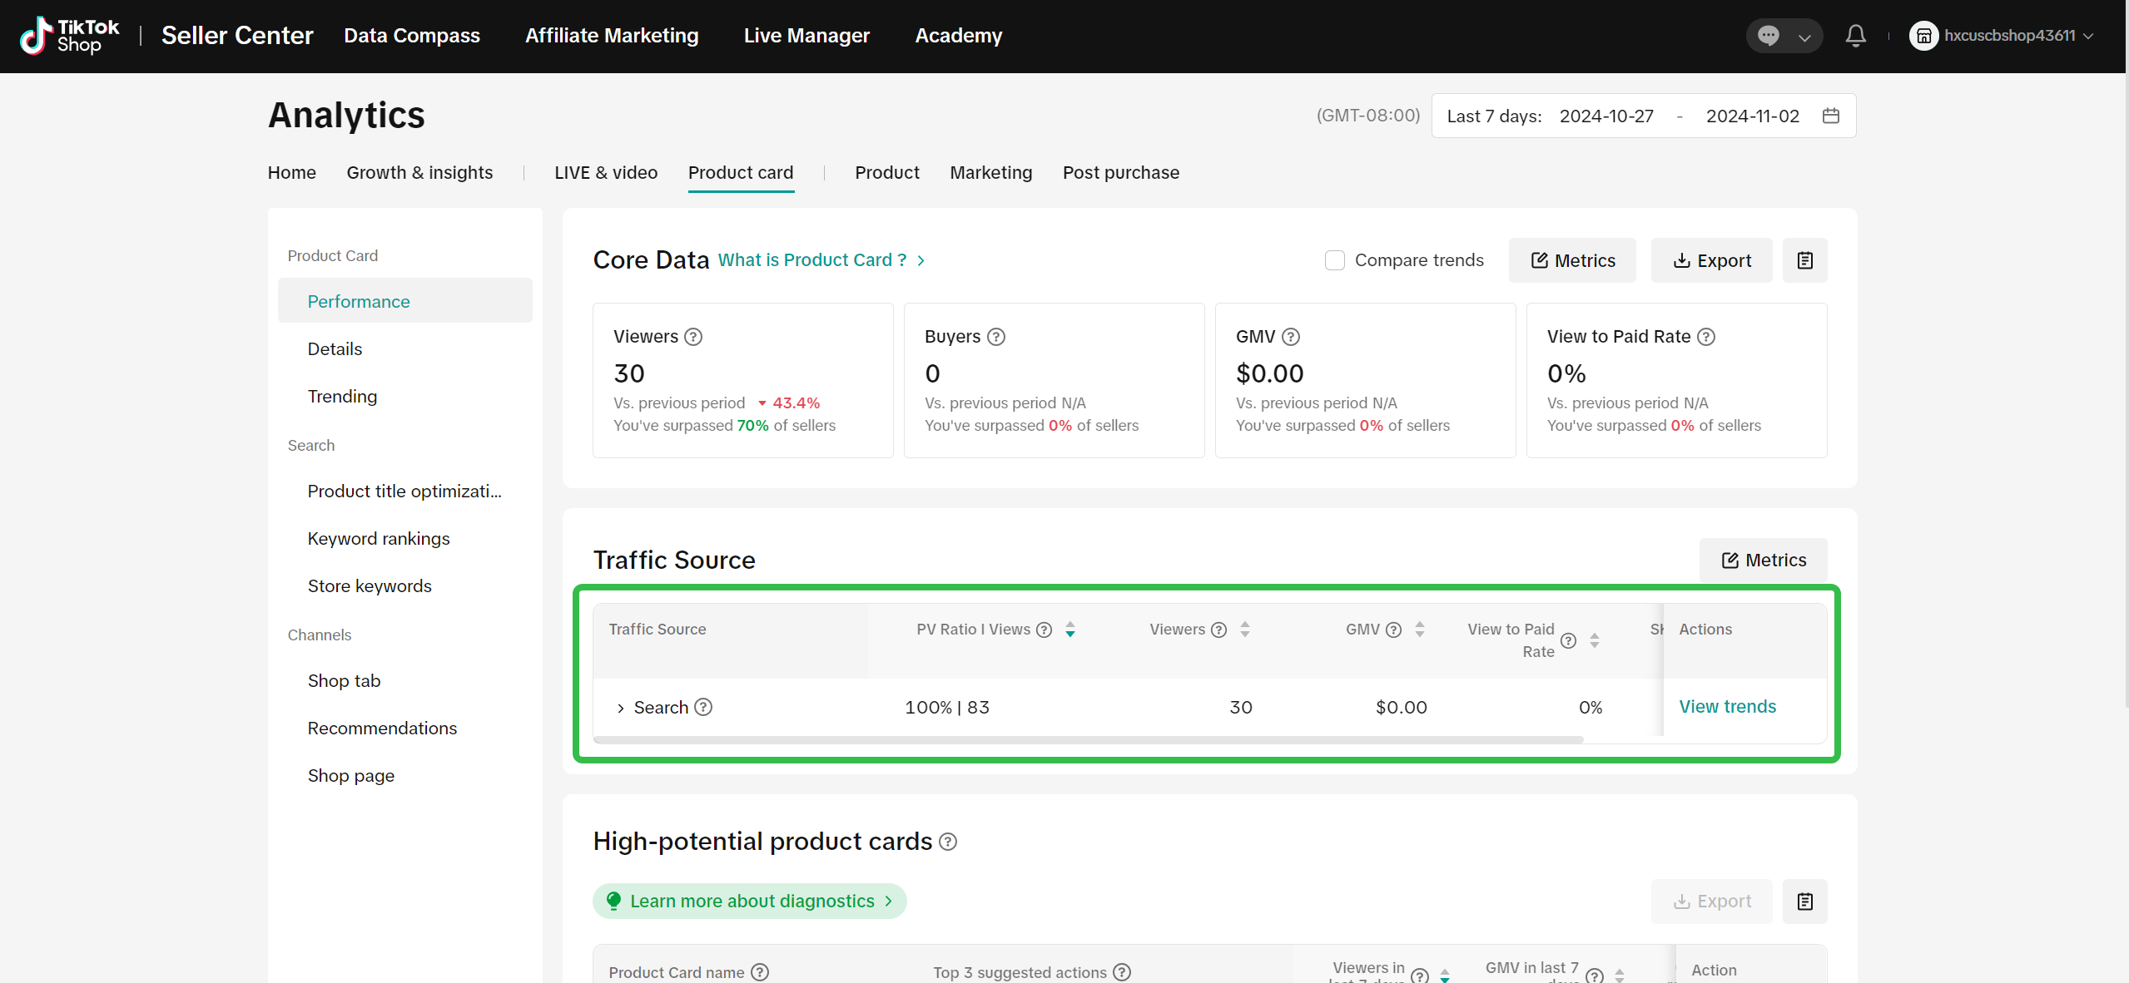2129x983 pixels.
Task: Click the Export button in Core Data
Action: click(x=1711, y=260)
